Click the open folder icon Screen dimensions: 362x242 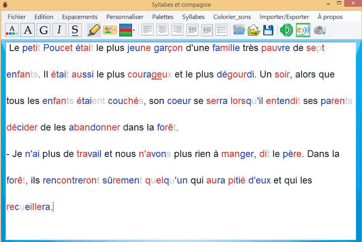pos(239,30)
